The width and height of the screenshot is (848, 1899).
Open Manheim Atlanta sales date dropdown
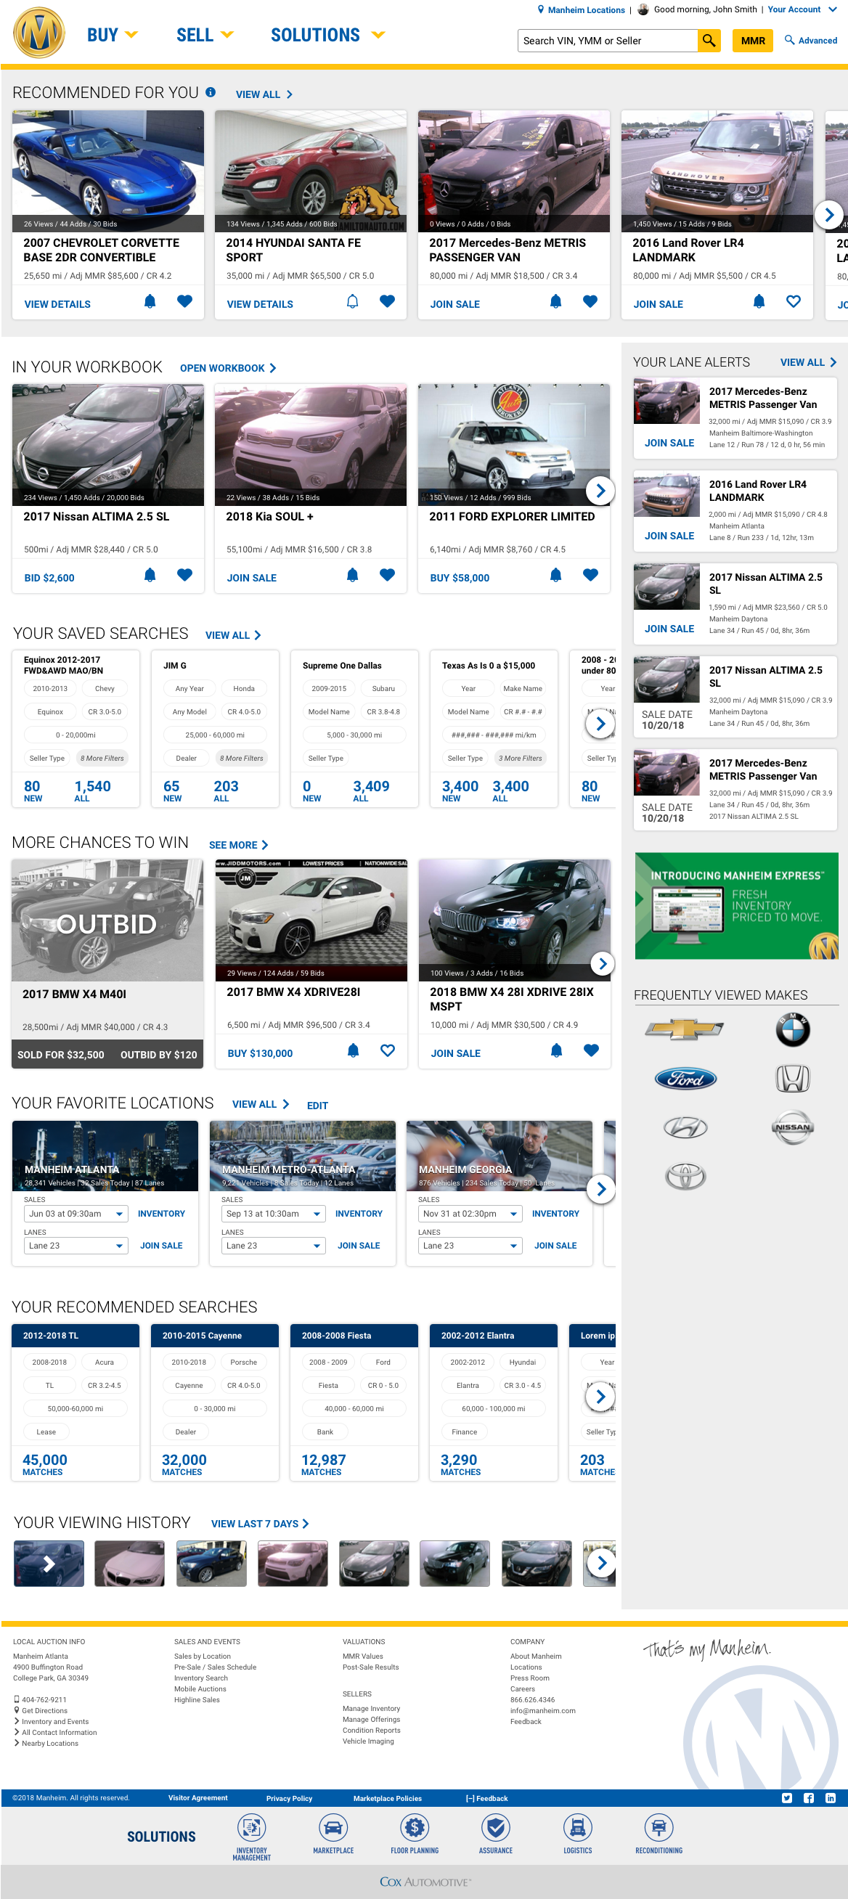click(76, 1214)
